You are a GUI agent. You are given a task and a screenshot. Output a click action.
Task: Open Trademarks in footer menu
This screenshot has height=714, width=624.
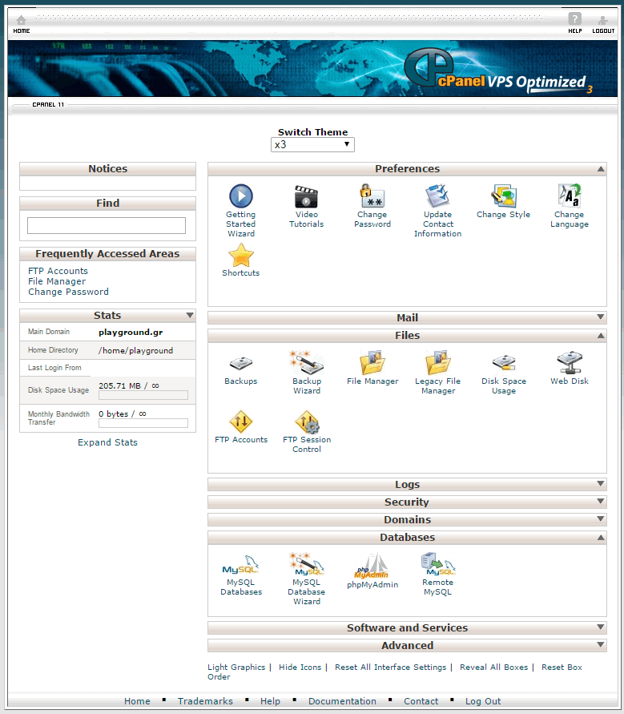pos(205,701)
